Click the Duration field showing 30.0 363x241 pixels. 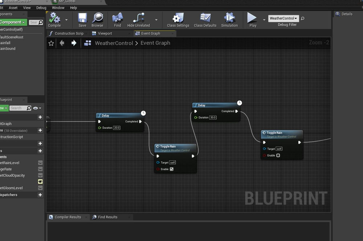(x=213, y=117)
